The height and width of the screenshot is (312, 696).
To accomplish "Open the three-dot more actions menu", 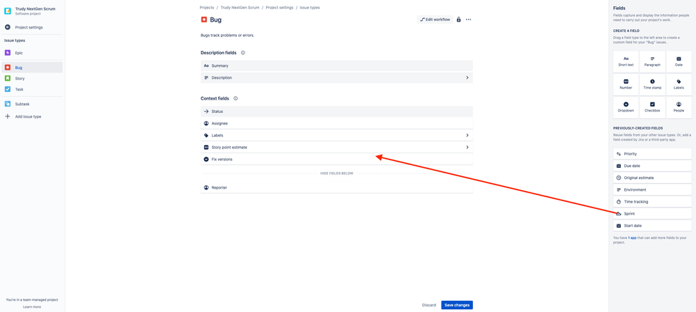I will pyautogui.click(x=468, y=19).
